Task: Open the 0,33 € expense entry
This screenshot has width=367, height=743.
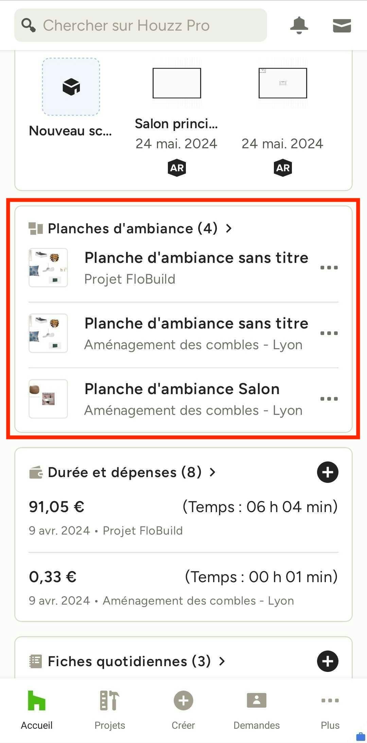Action: [183, 588]
